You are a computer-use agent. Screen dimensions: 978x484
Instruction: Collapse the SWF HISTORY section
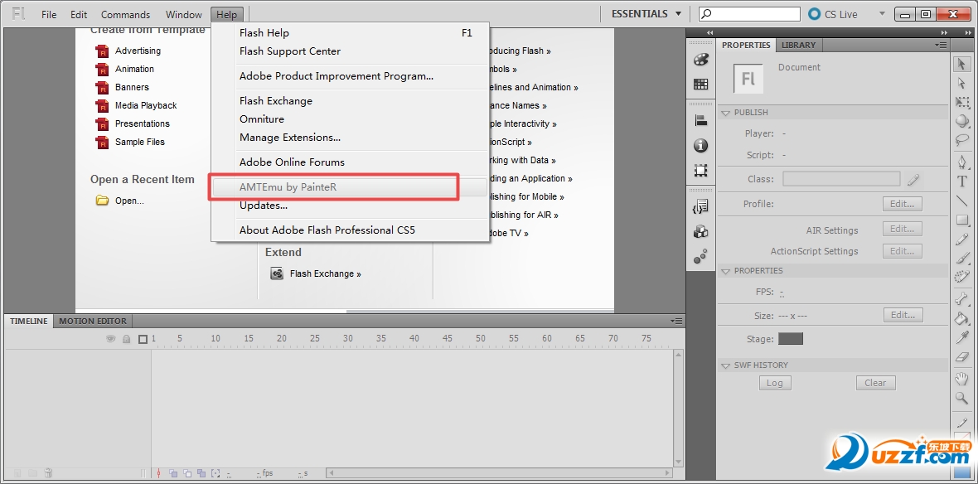[725, 365]
